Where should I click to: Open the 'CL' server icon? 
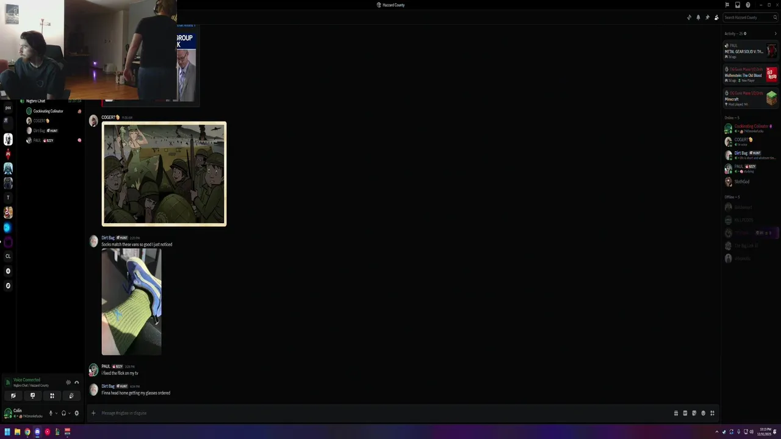coord(8,256)
